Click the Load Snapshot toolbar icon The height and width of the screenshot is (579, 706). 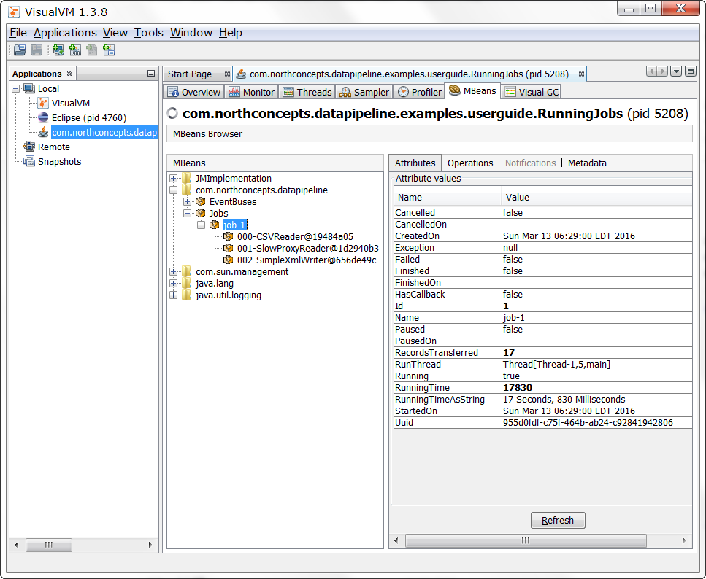coord(20,50)
